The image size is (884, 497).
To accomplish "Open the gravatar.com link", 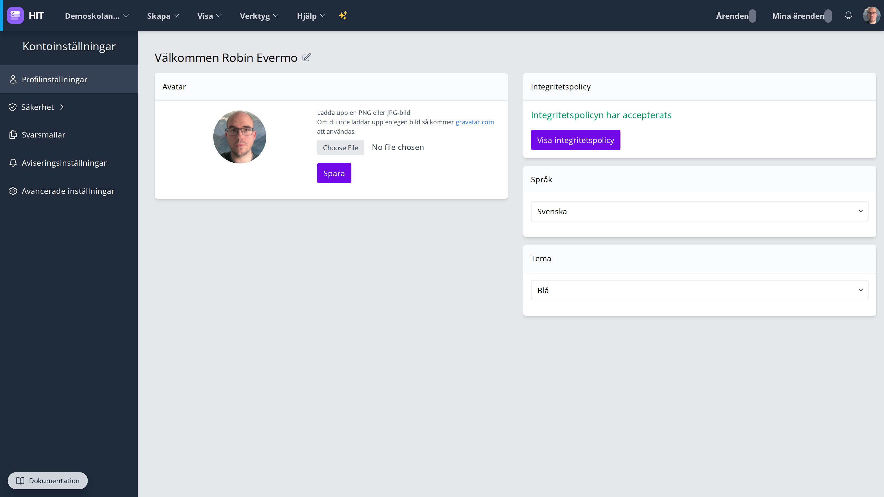I will point(475,122).
